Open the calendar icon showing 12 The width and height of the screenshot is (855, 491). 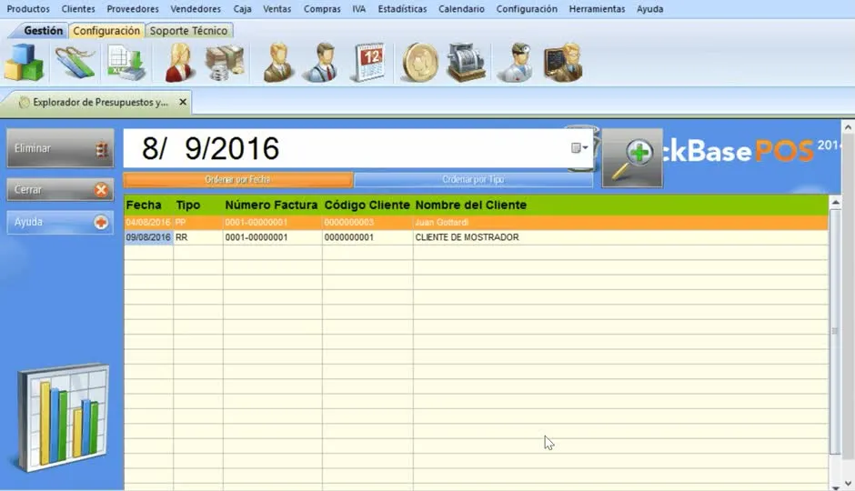[368, 62]
